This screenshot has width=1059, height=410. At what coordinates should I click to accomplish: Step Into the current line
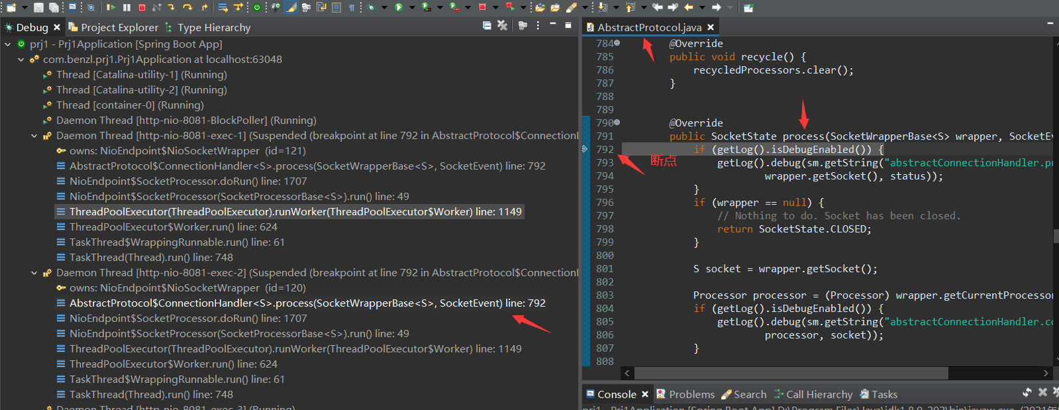pos(172,7)
